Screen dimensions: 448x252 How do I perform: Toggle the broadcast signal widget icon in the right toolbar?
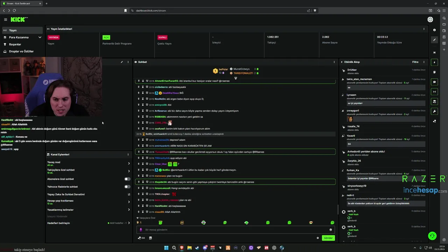434,92
